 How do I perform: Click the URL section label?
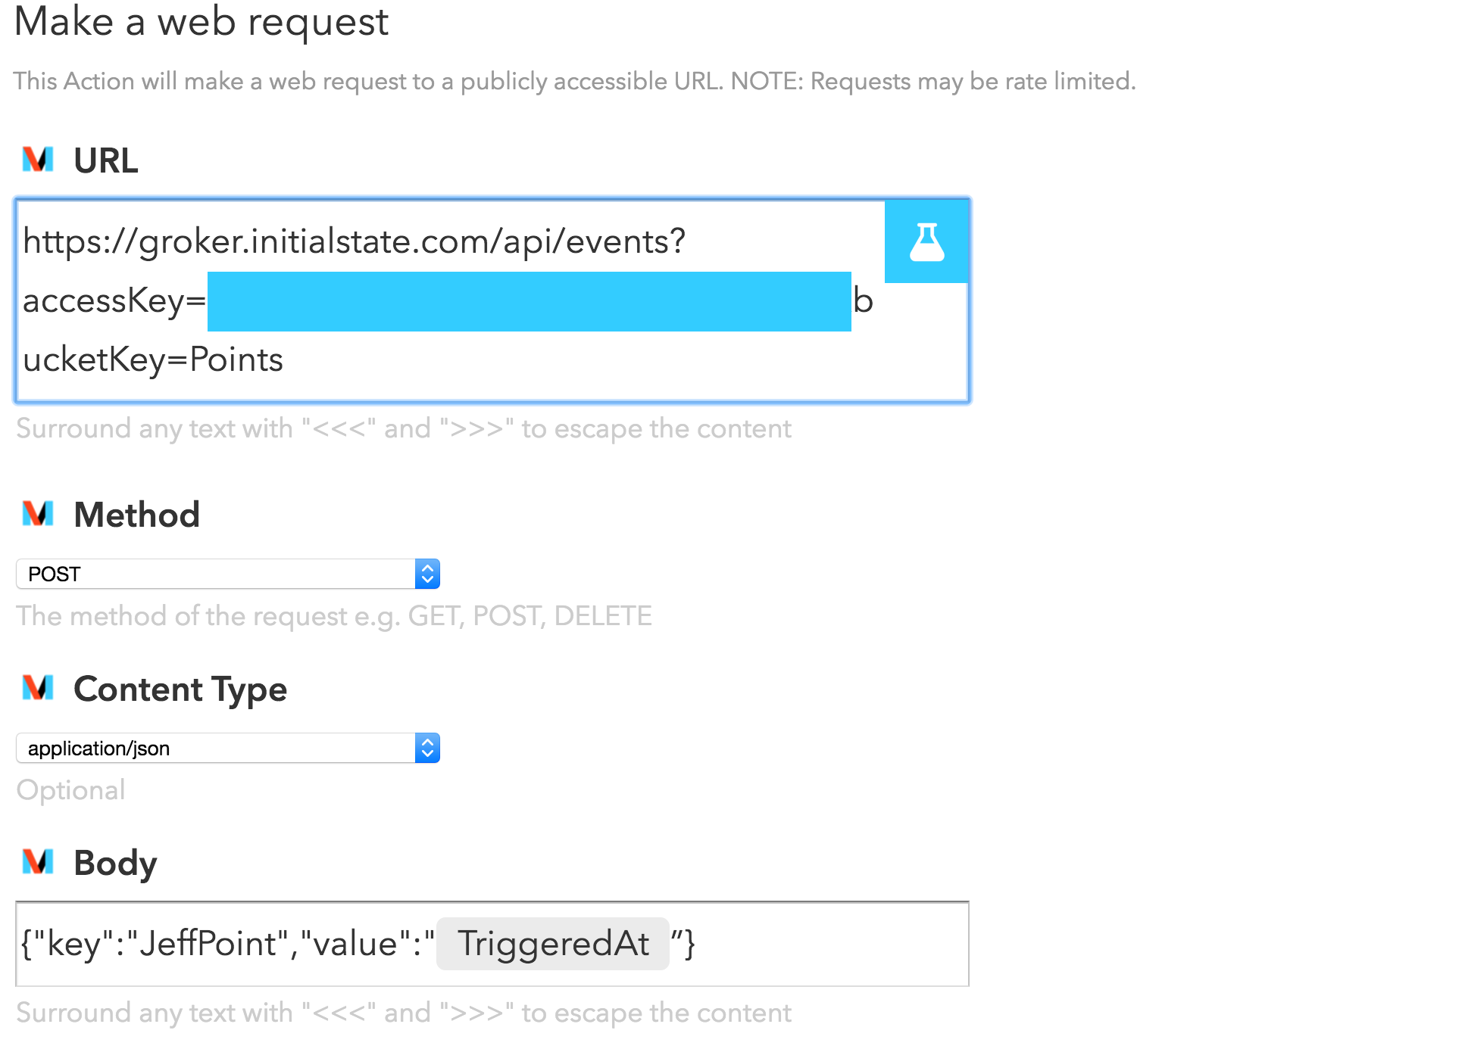[105, 160]
